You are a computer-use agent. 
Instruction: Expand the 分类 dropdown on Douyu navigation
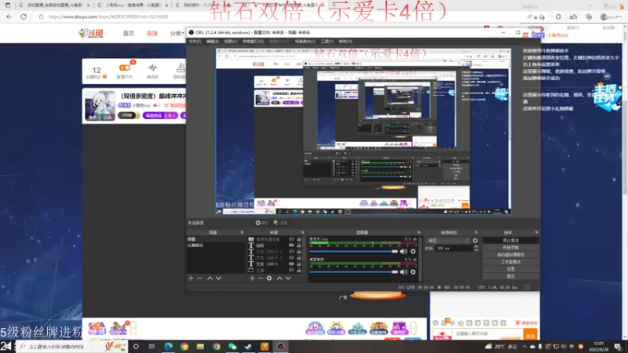[177, 33]
